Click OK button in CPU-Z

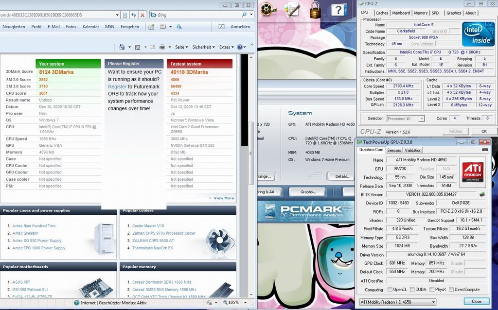tap(484, 131)
